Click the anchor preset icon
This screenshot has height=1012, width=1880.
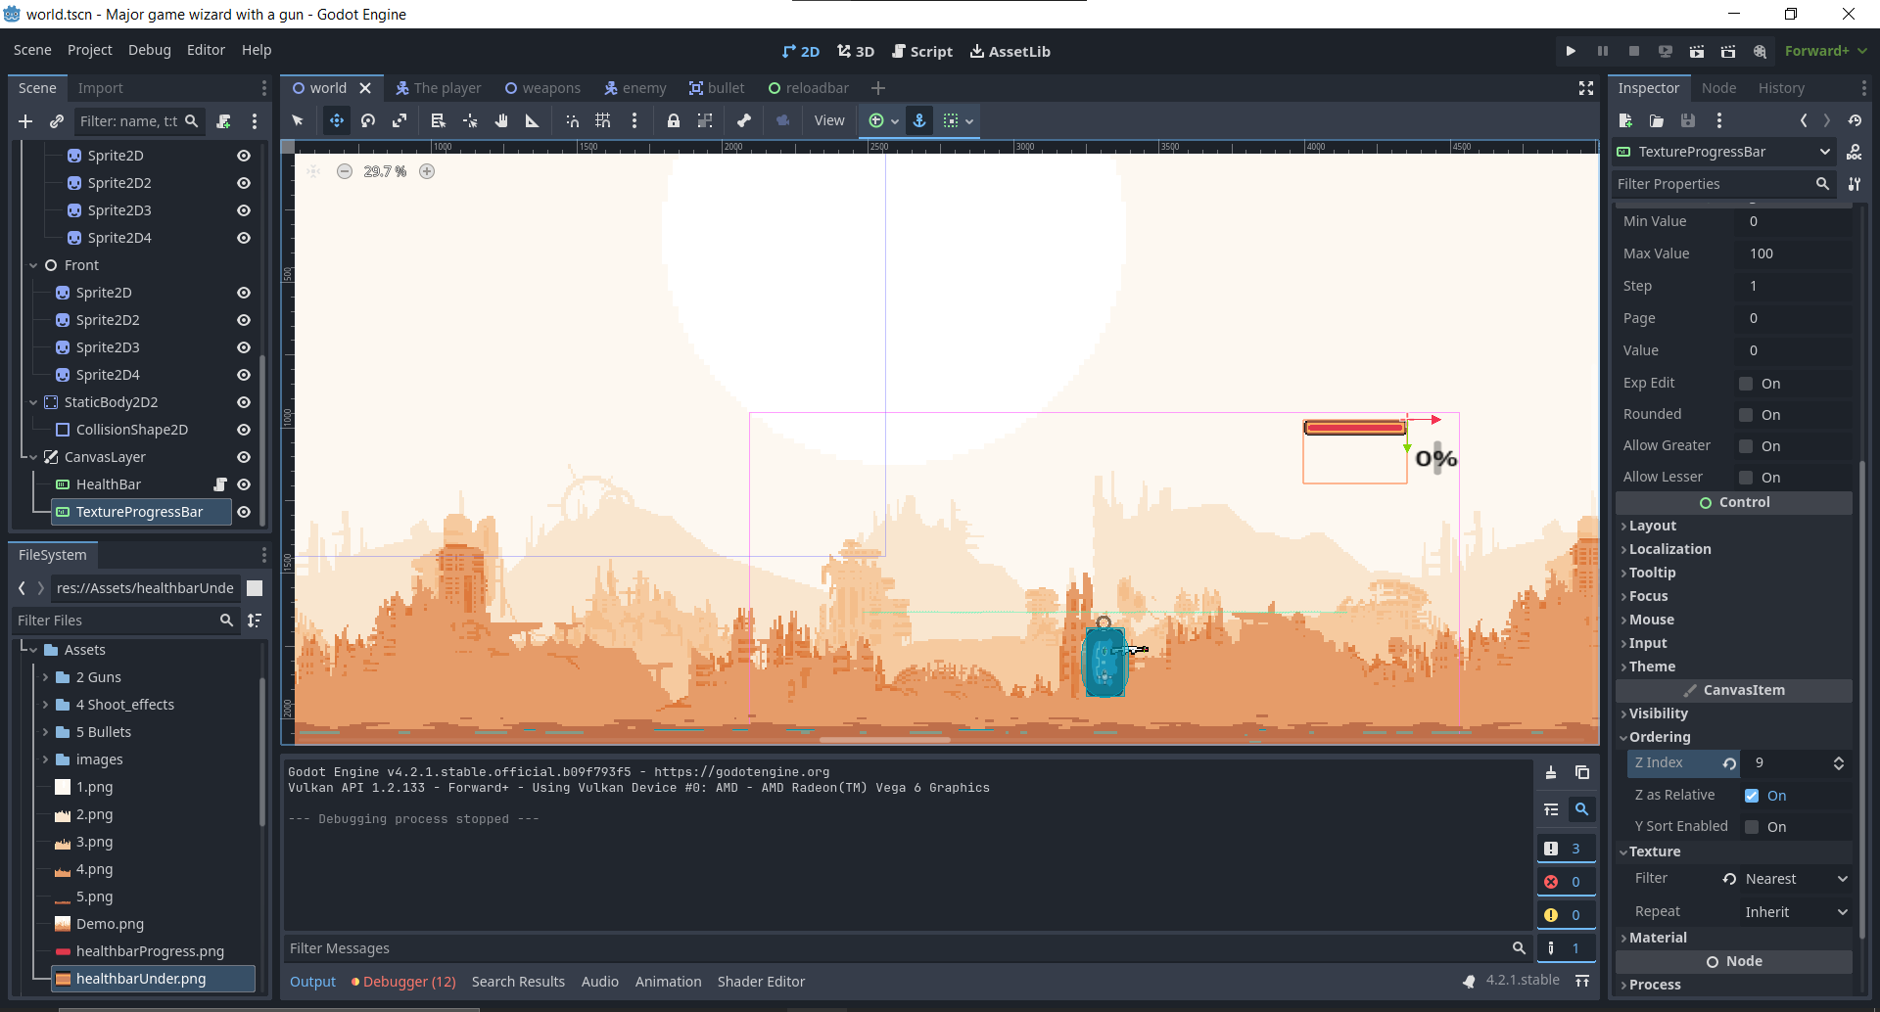click(x=919, y=120)
